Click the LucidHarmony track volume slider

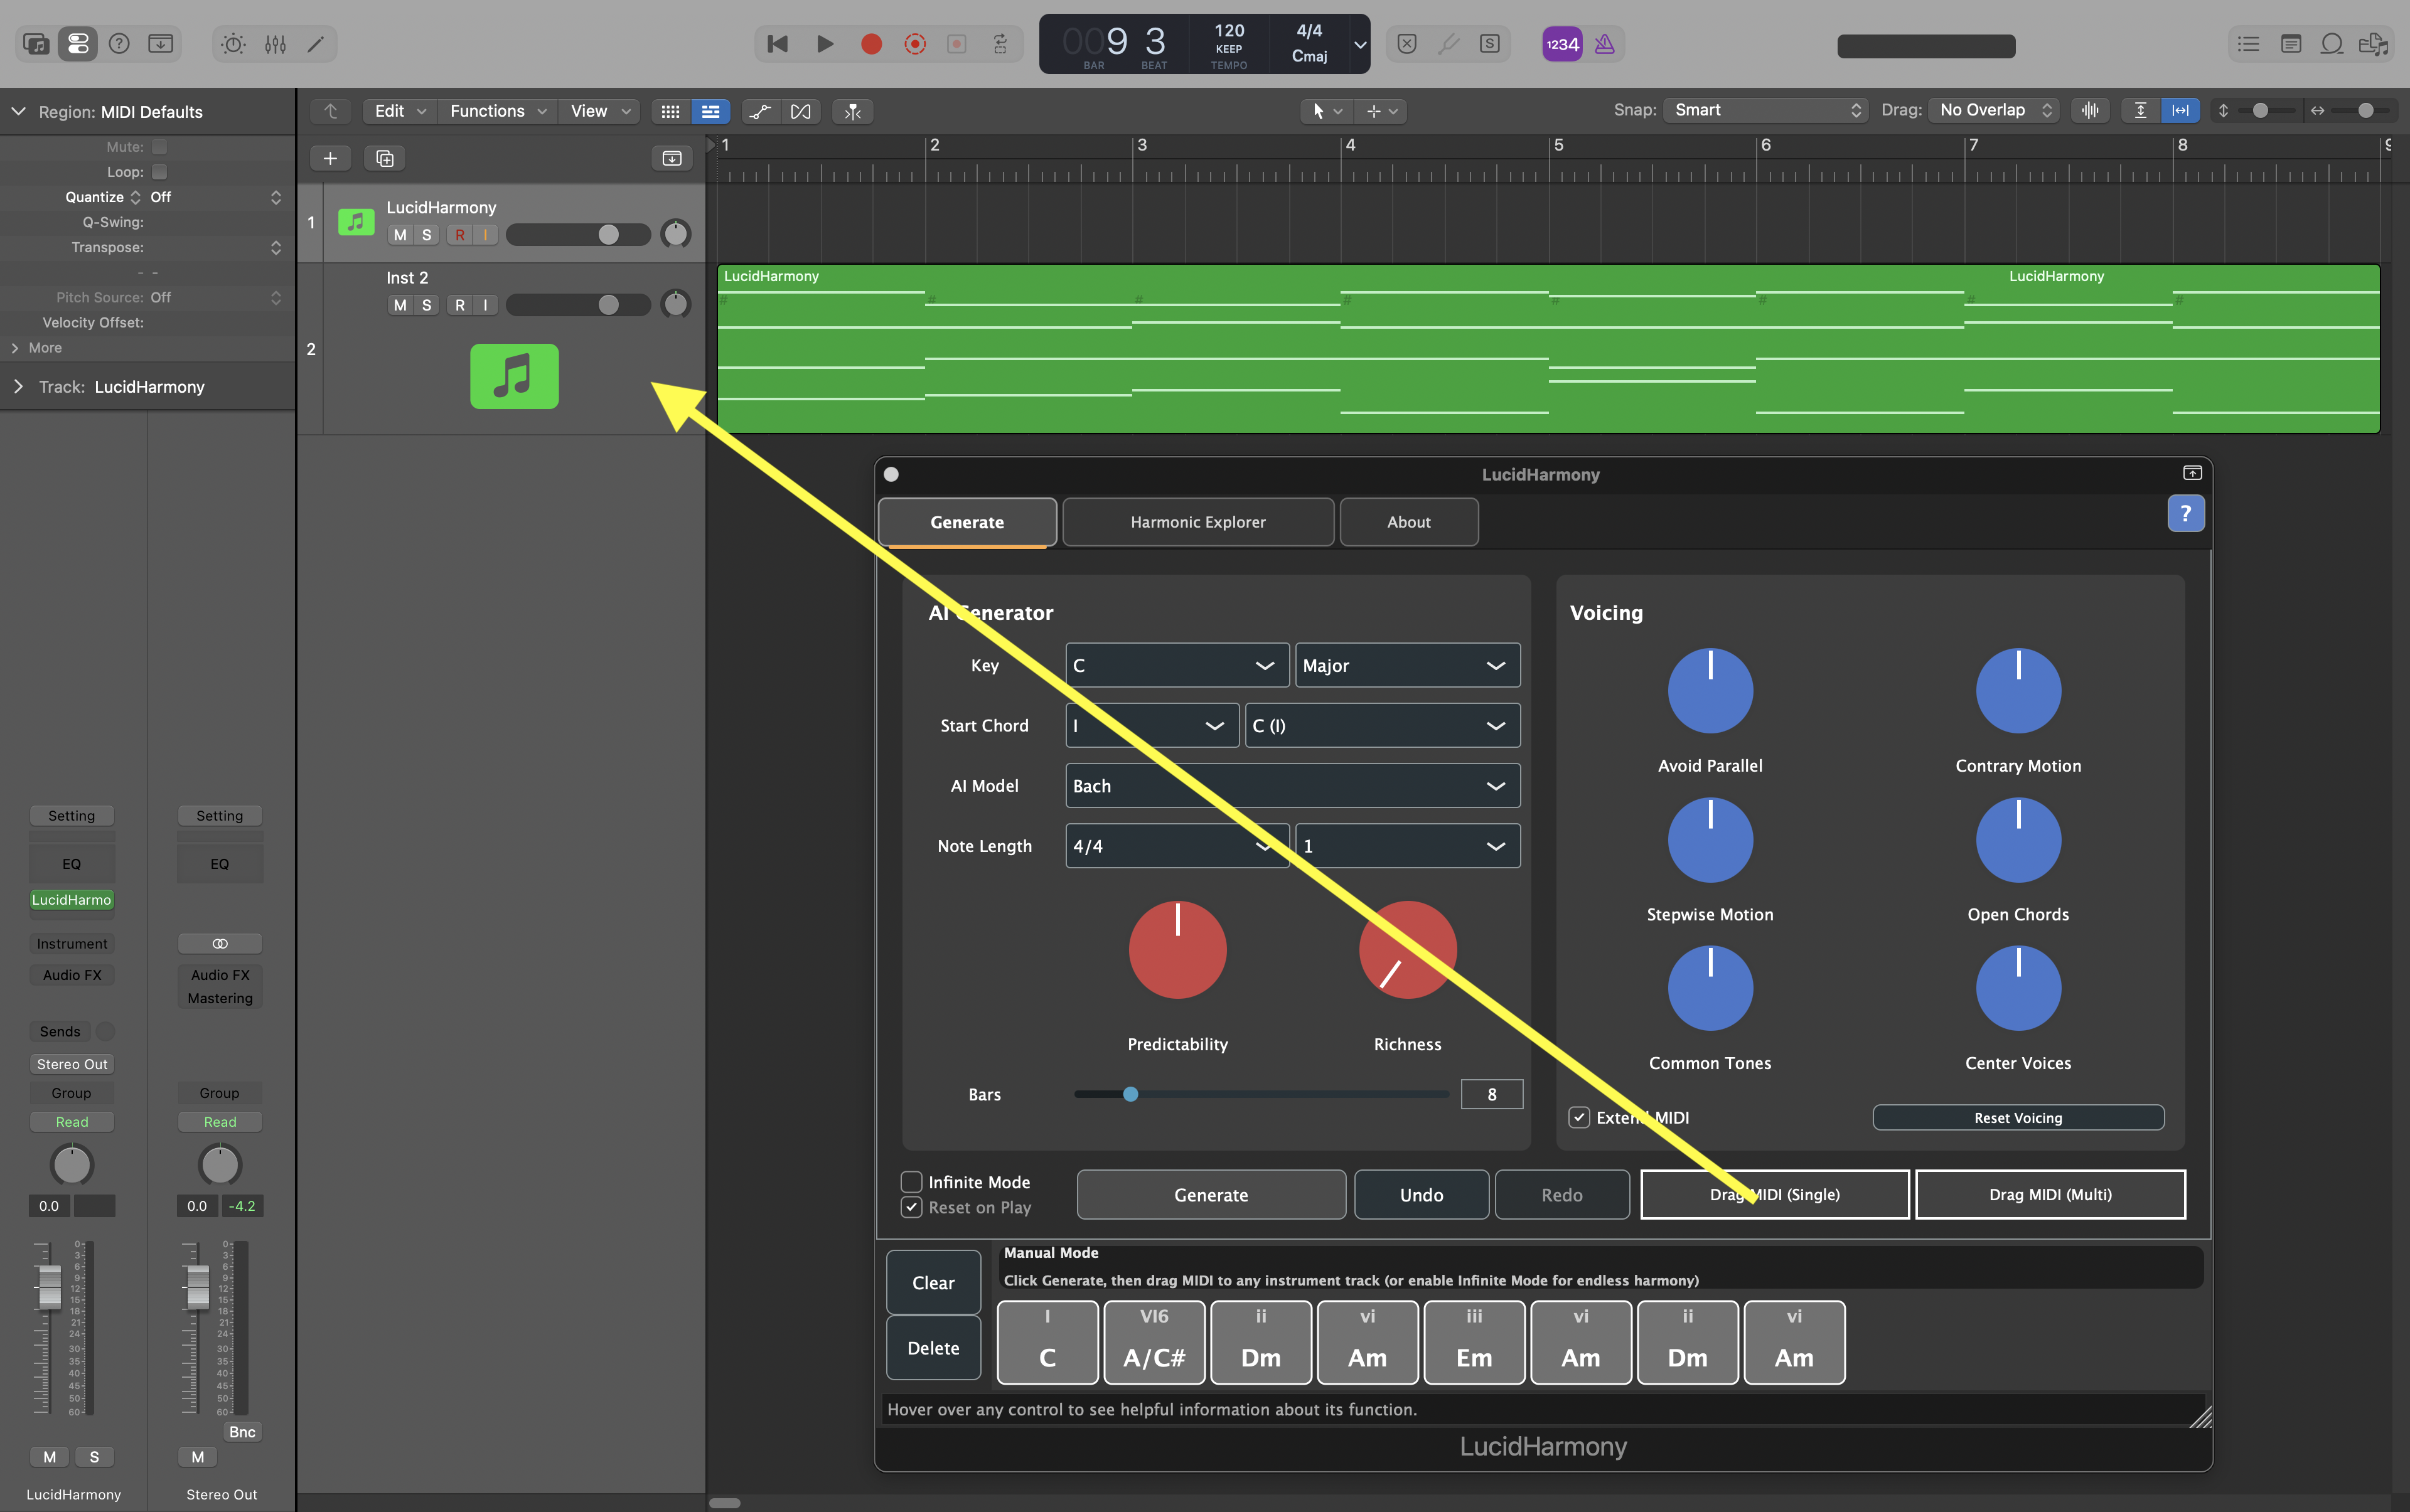tap(578, 235)
